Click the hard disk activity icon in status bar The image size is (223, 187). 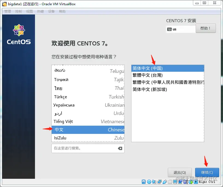144,182
